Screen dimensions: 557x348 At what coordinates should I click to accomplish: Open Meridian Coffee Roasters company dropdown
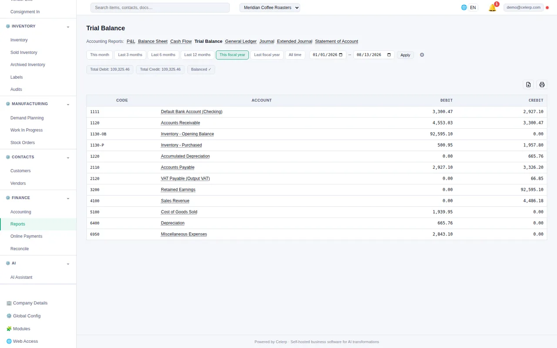270,7
